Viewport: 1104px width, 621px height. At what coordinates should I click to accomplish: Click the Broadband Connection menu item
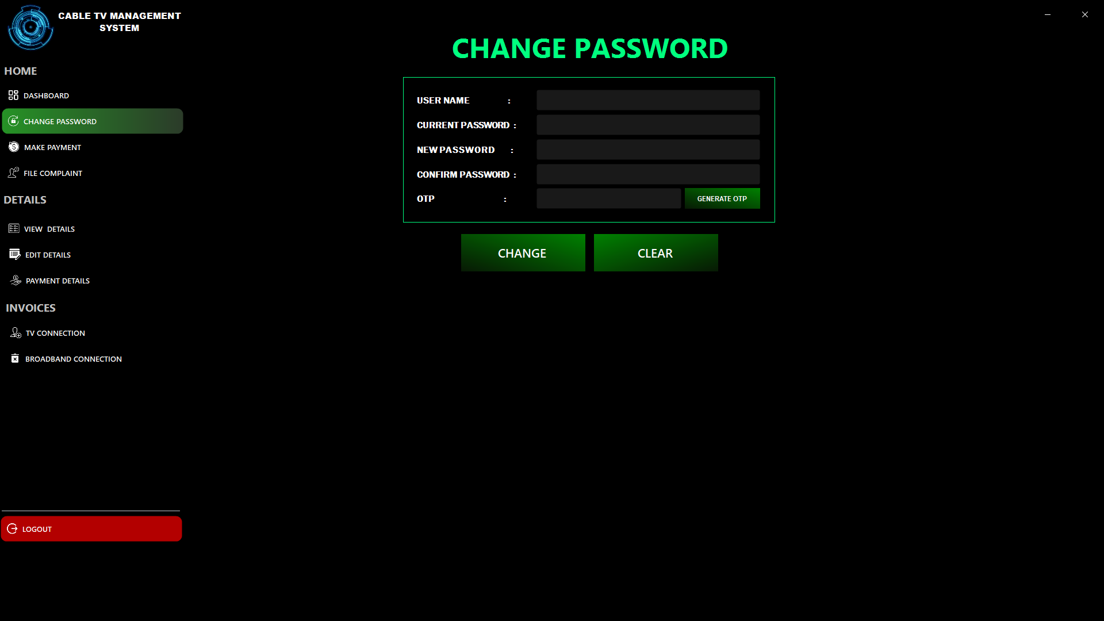(x=74, y=359)
